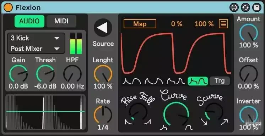
Task: Click the Inverter knob
Action: (x=249, y=115)
